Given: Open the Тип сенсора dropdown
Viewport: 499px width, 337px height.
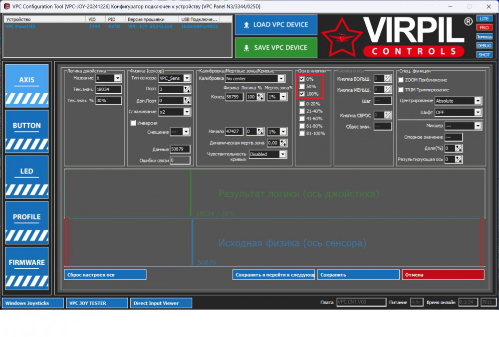Looking at the screenshot, I should pos(187,78).
